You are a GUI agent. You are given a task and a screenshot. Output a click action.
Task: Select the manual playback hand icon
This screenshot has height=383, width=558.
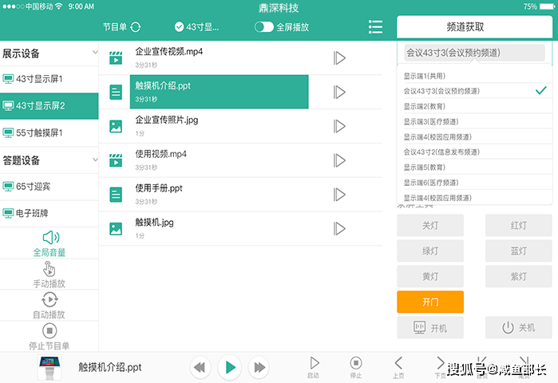click(x=49, y=269)
